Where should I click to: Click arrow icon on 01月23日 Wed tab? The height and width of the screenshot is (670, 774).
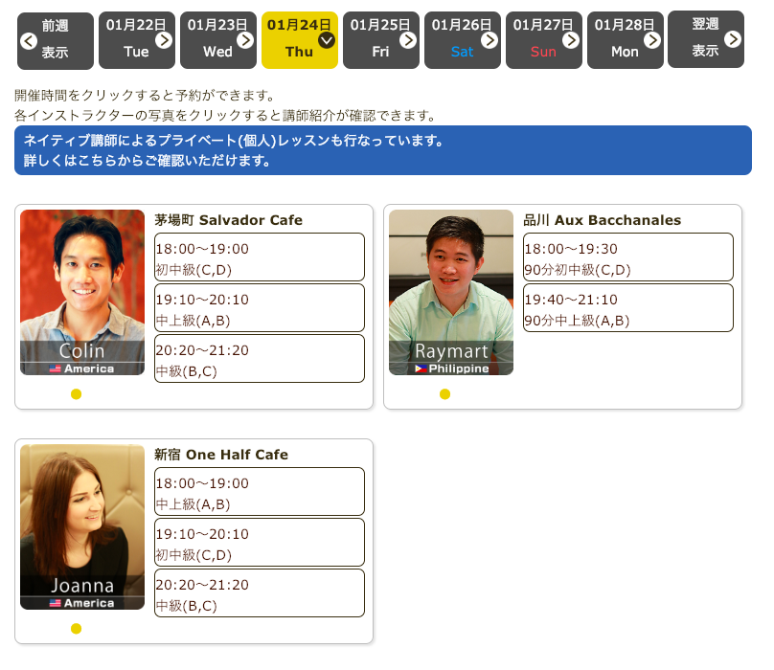pyautogui.click(x=245, y=40)
